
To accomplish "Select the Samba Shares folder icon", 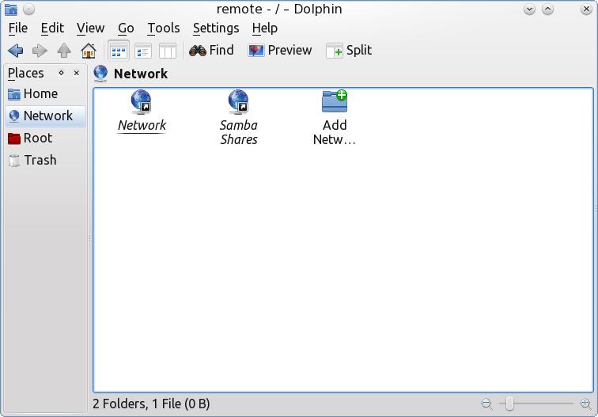I will [x=238, y=102].
